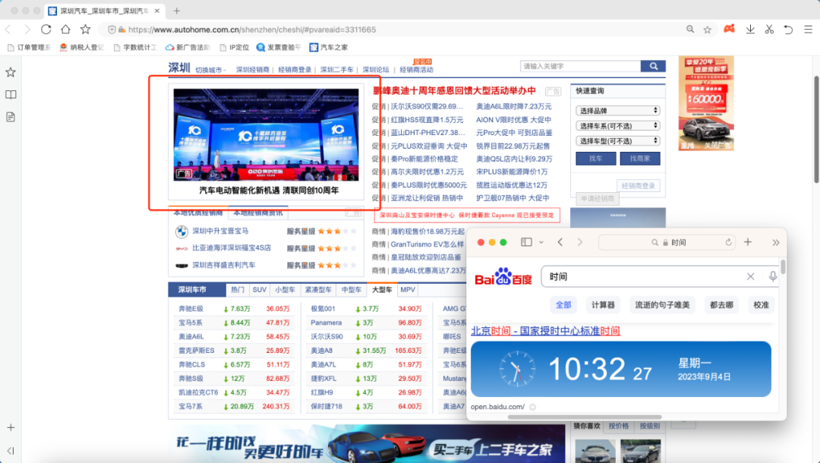This screenshot has width=820, height=463.
Task: Open the 选择车型(可不选) dropdown
Action: pos(617,141)
